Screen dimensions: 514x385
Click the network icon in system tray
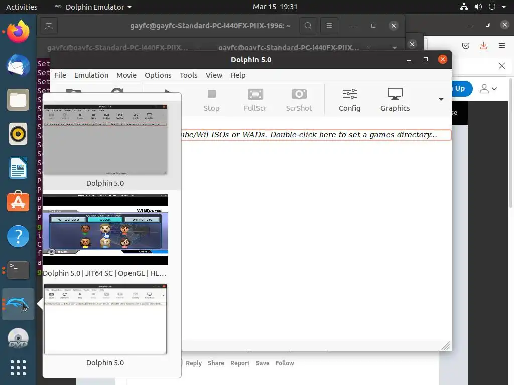point(464,7)
